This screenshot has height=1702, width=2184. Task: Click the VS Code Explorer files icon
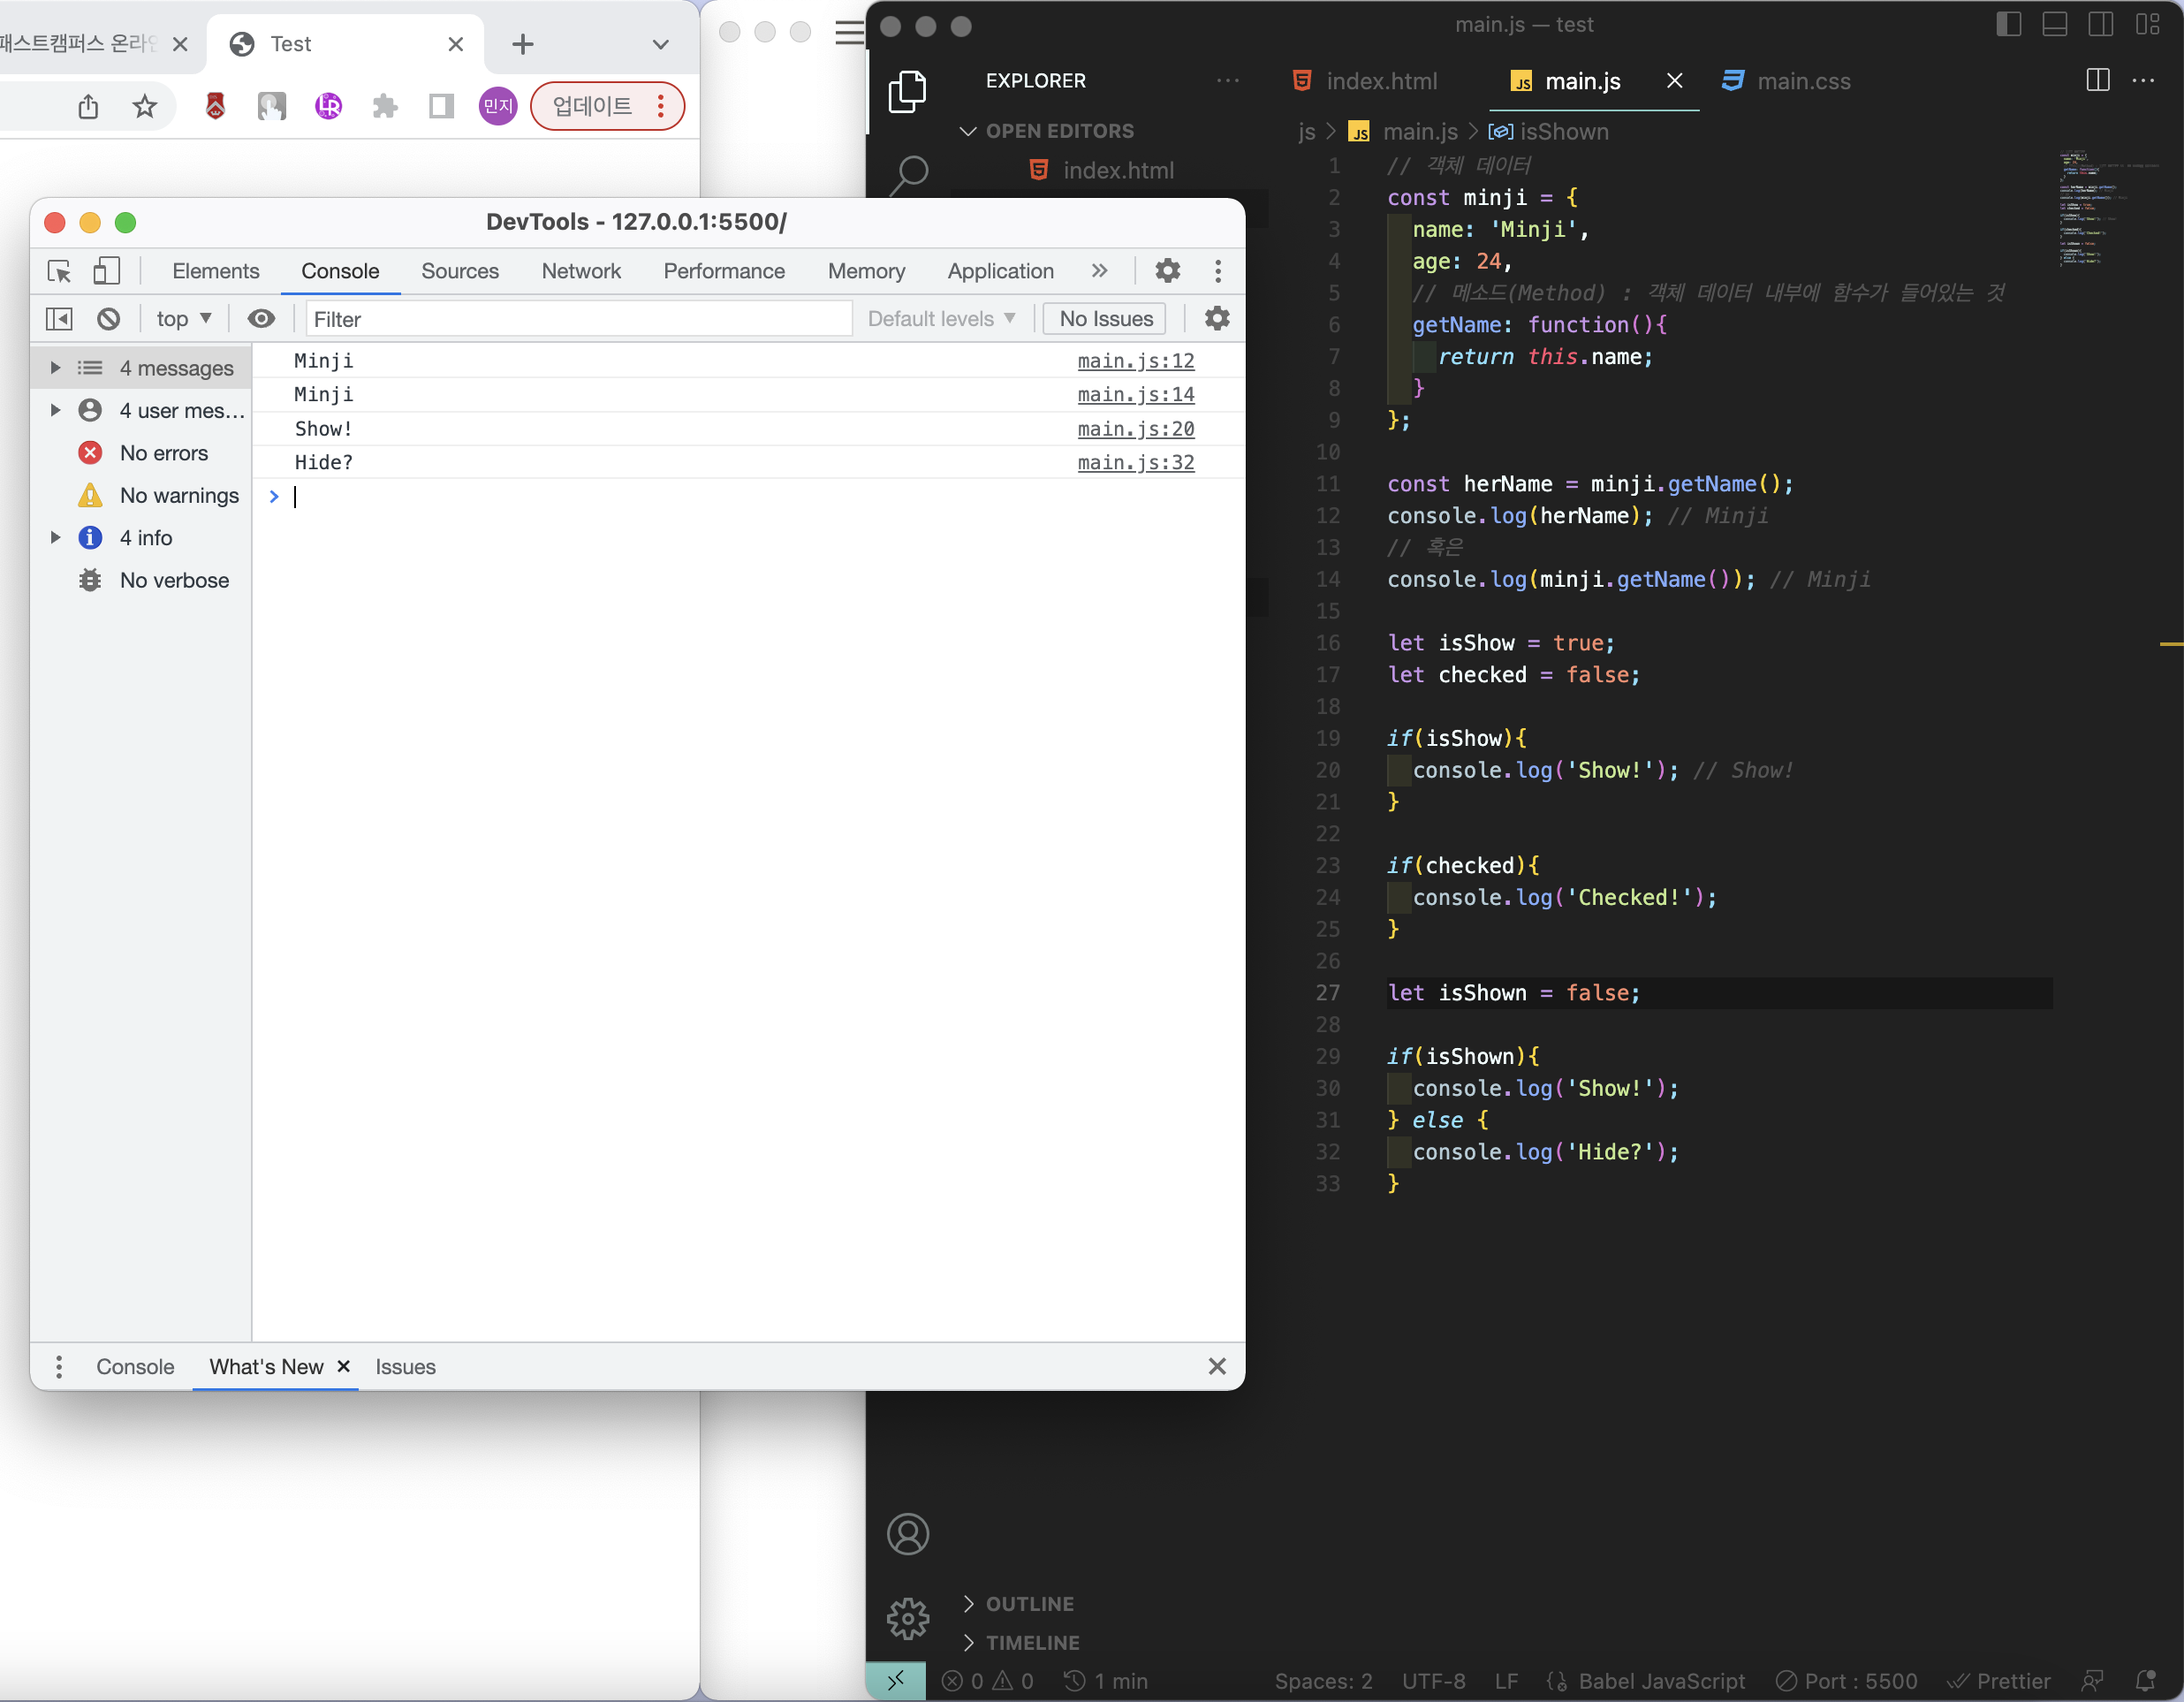(907, 92)
